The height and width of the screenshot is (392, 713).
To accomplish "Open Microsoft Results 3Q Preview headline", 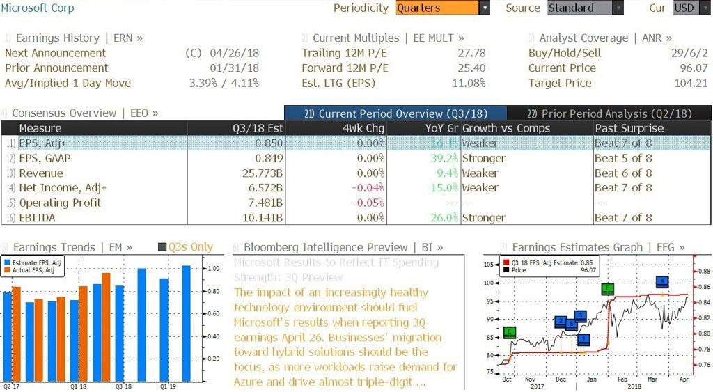I will point(336,269).
